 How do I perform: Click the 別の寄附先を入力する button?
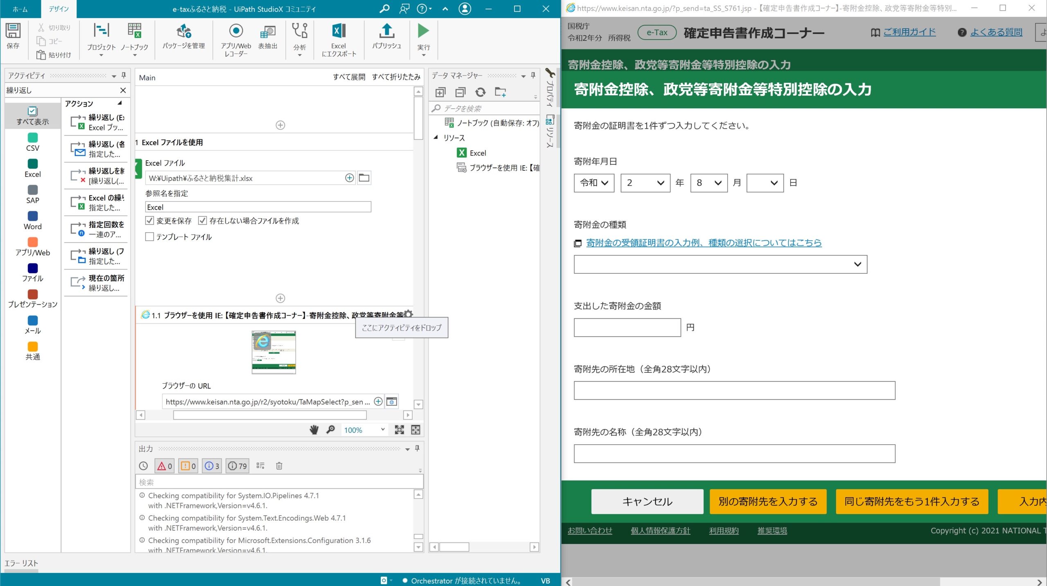point(768,501)
